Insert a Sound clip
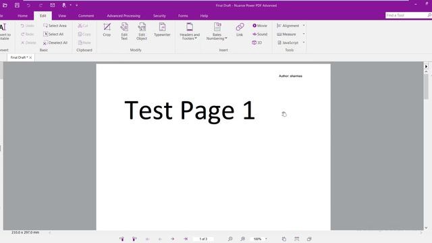Screen dimensions: 432x243 (260, 34)
